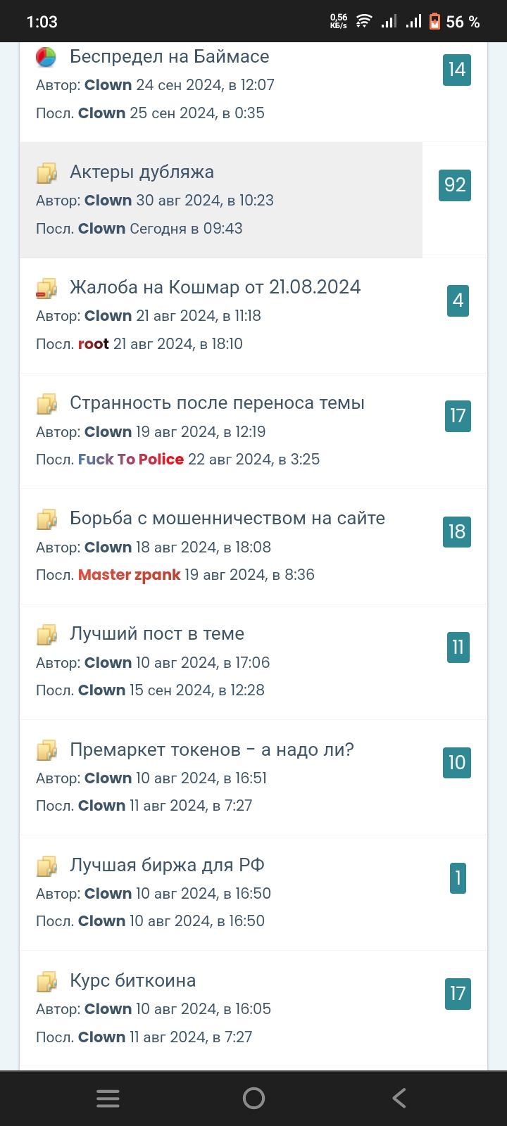507x1126 pixels.
Task: Tap the Android recent apps menu button
Action: [108, 1099]
